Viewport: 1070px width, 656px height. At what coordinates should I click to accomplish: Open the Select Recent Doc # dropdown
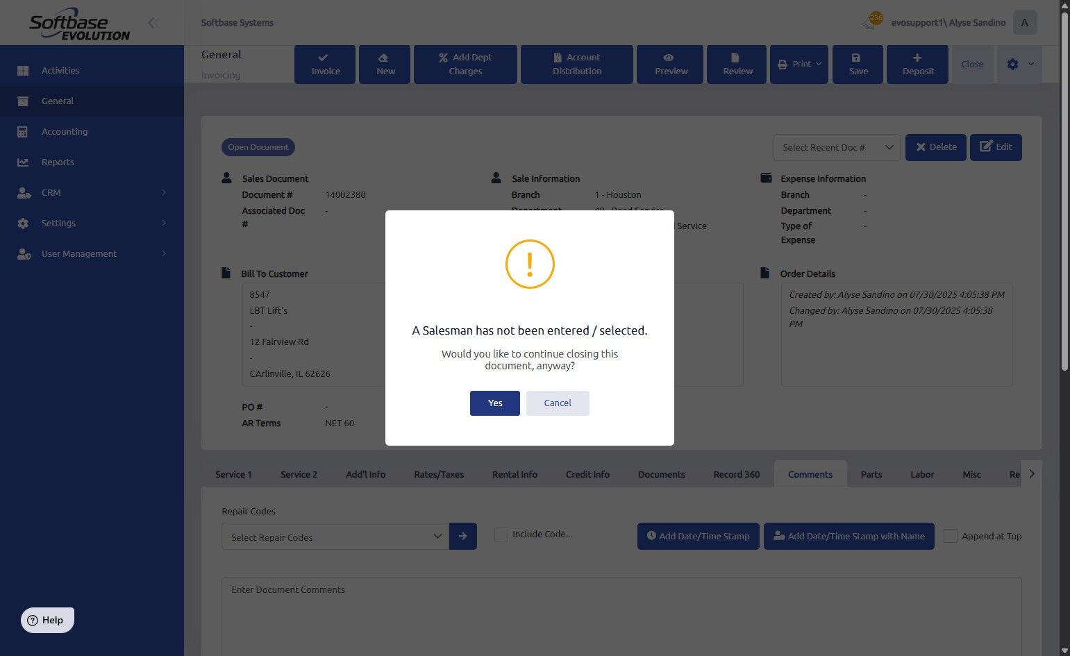(837, 147)
